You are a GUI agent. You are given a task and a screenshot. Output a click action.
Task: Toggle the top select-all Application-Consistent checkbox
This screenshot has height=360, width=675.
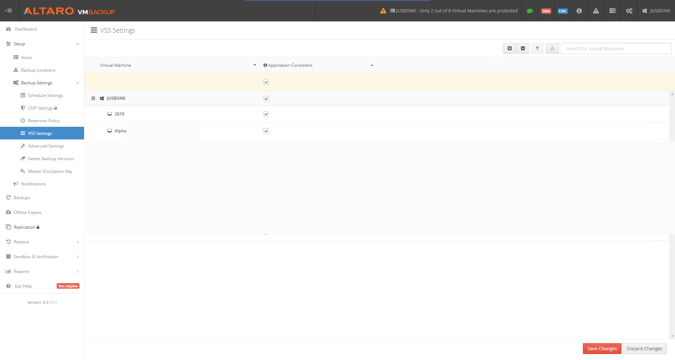(266, 82)
